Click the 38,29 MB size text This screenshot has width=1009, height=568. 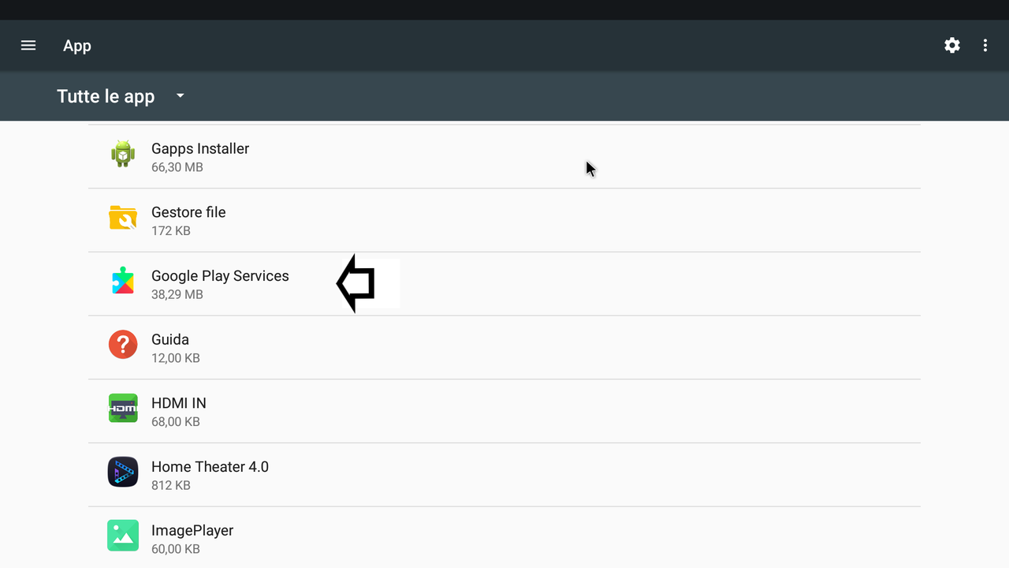(x=177, y=294)
